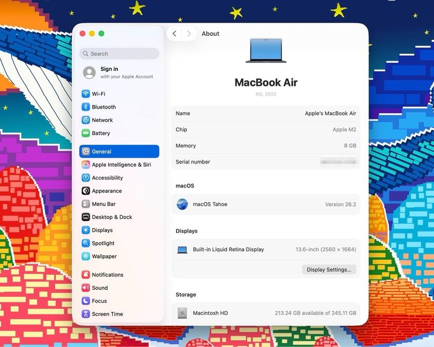This screenshot has height=347, width=434.
Task: Click the Focus moon icon
Action: coord(86,301)
